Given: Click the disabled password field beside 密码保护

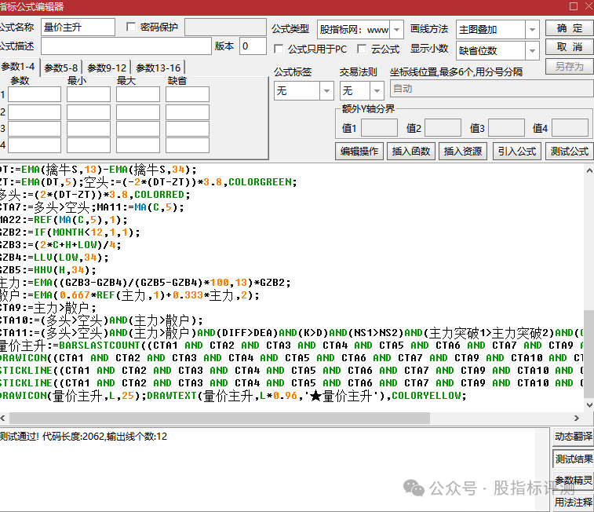Looking at the screenshot, I should (225, 27).
